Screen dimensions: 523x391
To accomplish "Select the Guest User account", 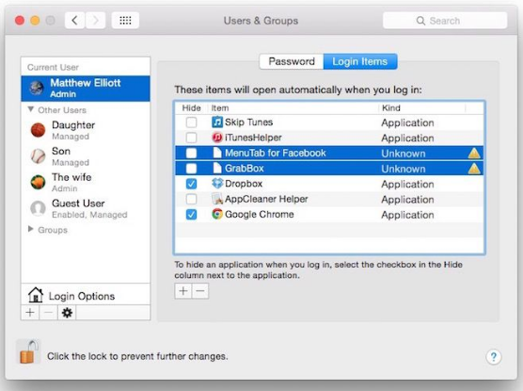I will (86, 208).
